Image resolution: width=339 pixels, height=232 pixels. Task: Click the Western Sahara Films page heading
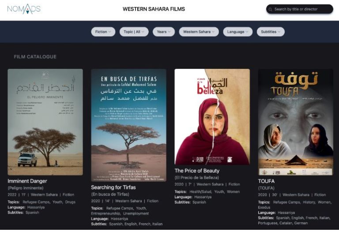tap(154, 9)
